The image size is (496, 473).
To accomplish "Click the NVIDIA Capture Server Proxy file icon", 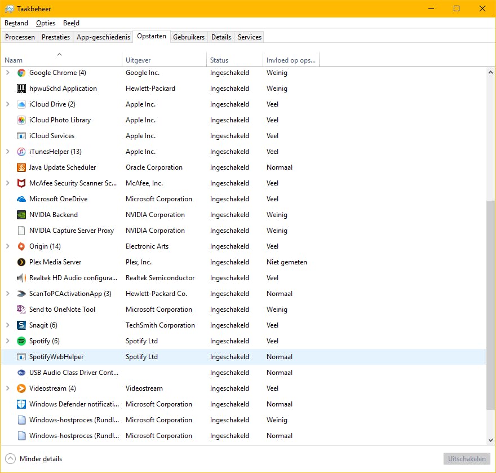I will 21,231.
